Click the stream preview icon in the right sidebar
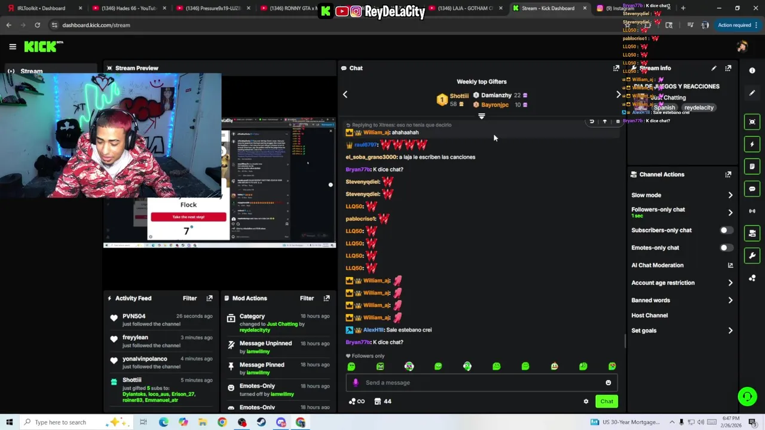This screenshot has width=765, height=430. click(x=752, y=122)
